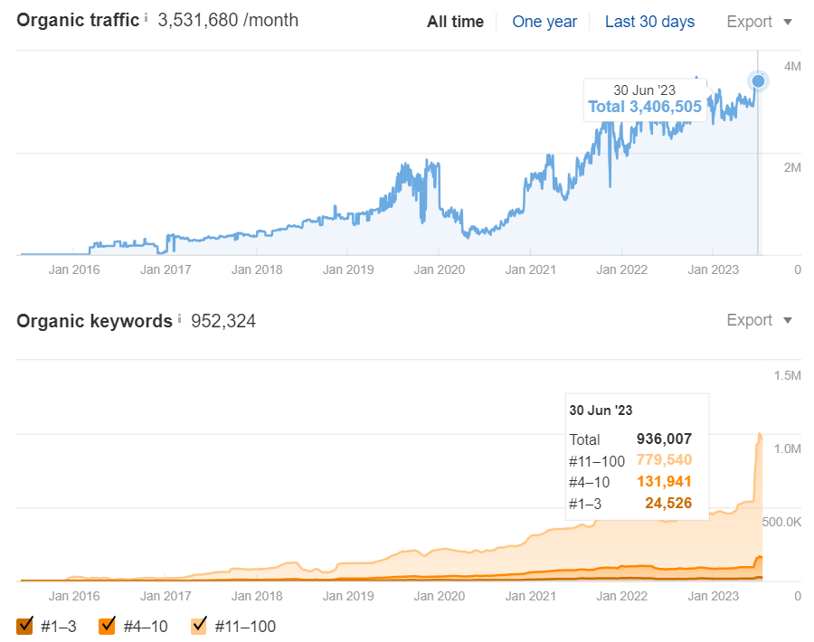
Task: Click the light orange #11–100 legend square
Action: point(199,626)
